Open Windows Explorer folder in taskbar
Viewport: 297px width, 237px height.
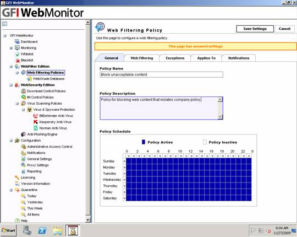tap(57, 230)
